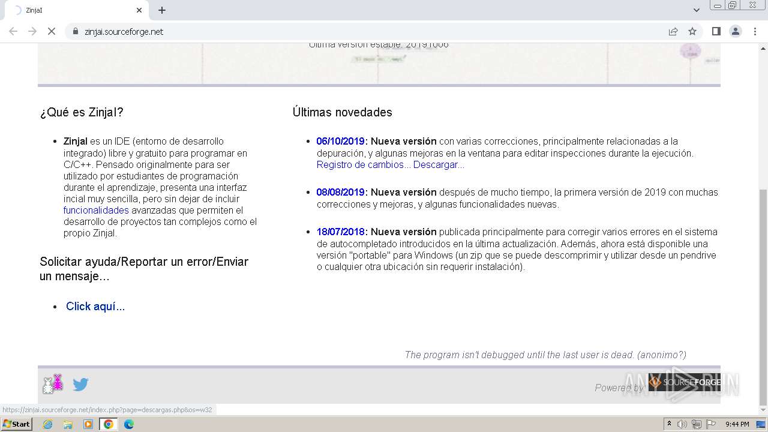The width and height of the screenshot is (768, 432).
Task: Click the '¿Qué es ZinjaI?' heading
Action: pos(82,112)
